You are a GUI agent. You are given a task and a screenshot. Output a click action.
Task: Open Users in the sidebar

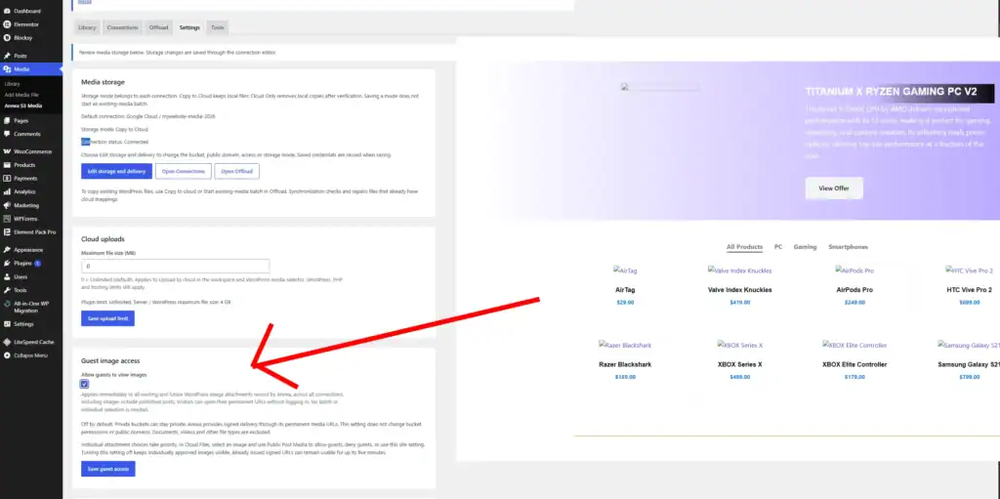click(x=21, y=277)
